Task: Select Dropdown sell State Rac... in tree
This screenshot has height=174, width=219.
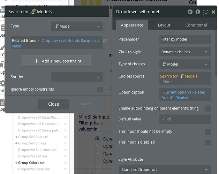Action: pyautogui.click(x=39, y=118)
